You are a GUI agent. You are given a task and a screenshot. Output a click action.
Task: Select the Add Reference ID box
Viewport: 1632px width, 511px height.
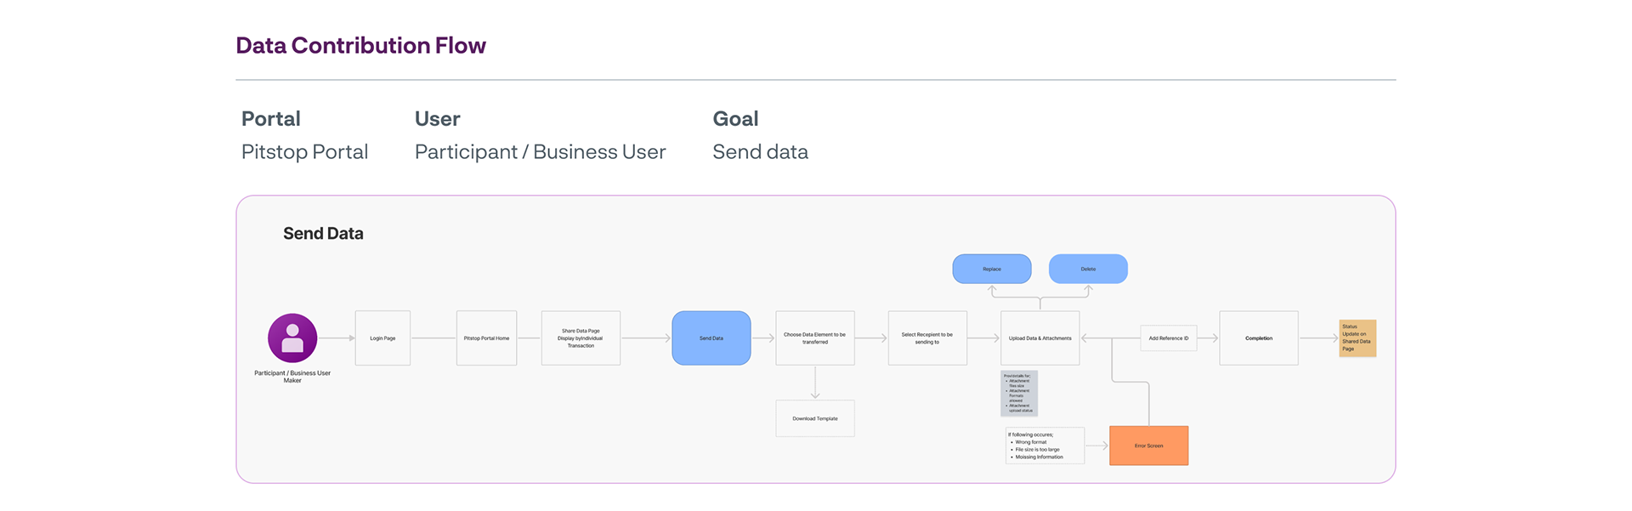click(x=1168, y=338)
